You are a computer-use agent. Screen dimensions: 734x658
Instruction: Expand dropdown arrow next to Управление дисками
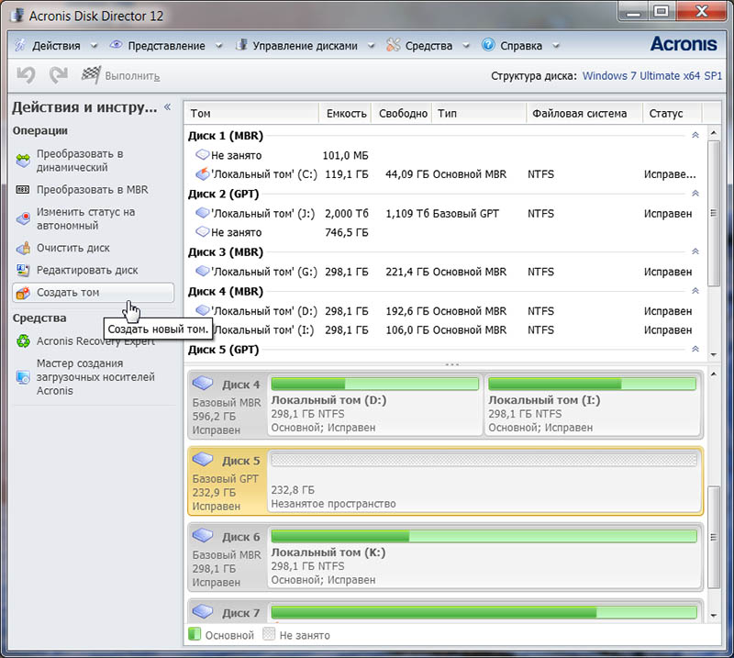coord(372,46)
